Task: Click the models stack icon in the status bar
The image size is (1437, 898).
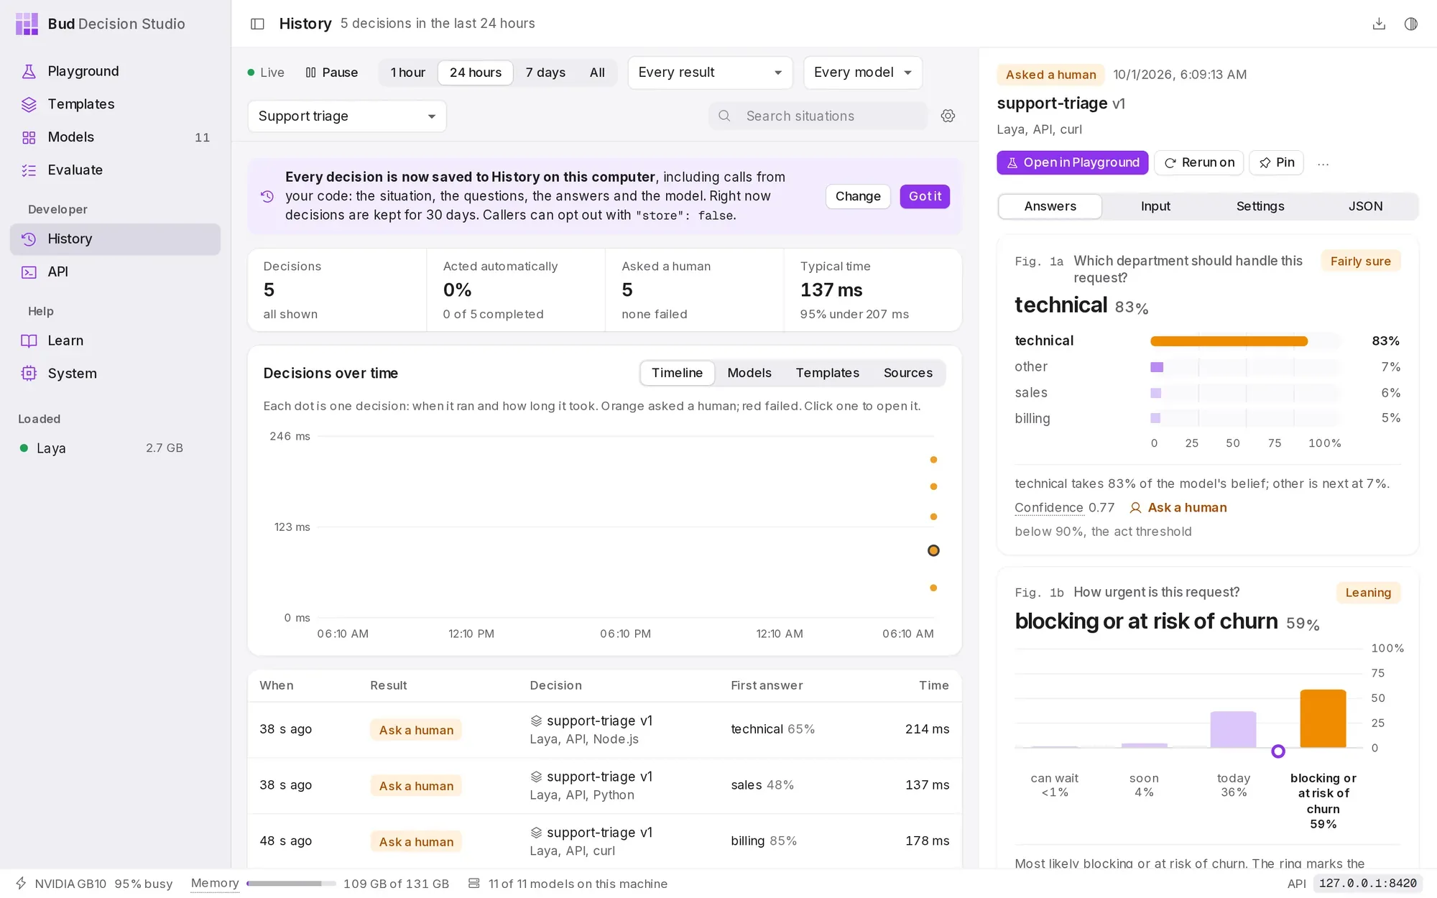Action: (473, 884)
